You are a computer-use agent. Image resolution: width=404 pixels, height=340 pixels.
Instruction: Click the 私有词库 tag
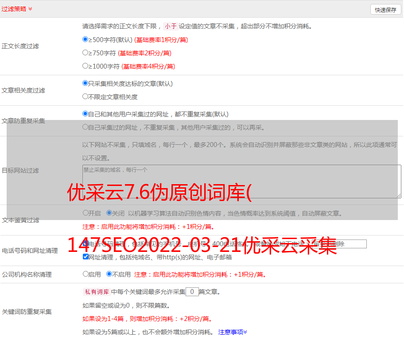coord(97,292)
